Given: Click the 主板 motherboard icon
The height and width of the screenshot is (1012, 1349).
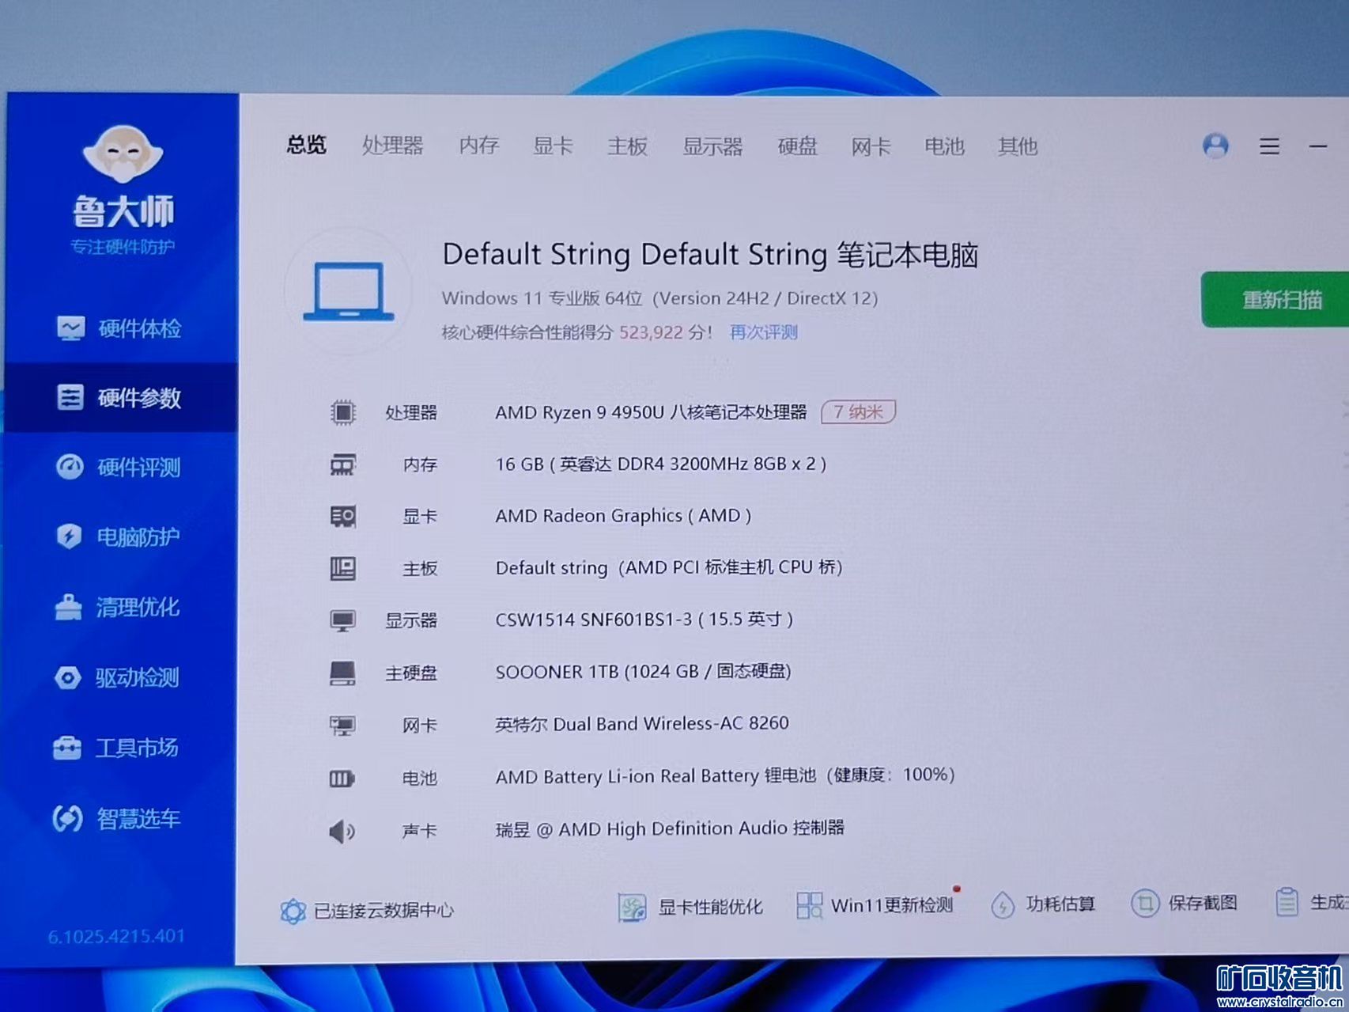Looking at the screenshot, I should tap(342, 568).
